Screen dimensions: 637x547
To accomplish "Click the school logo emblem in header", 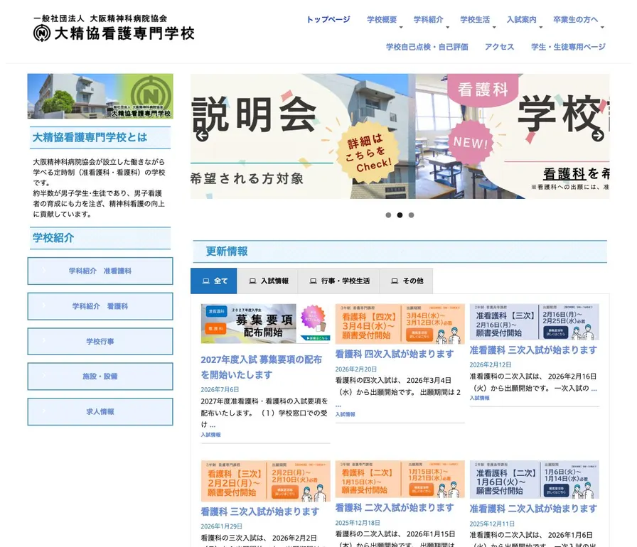I will (42, 33).
